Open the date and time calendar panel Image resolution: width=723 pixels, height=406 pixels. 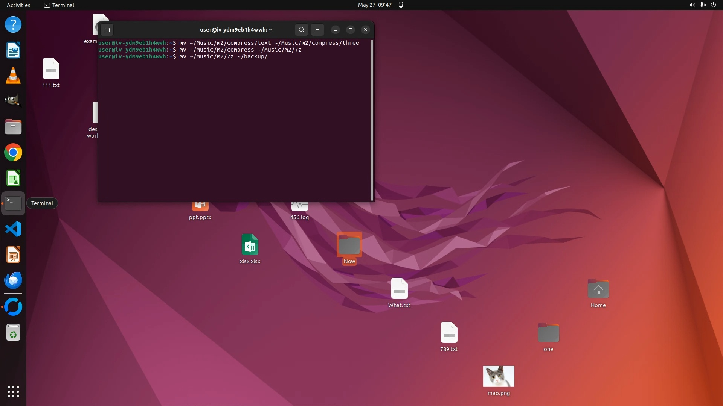374,5
